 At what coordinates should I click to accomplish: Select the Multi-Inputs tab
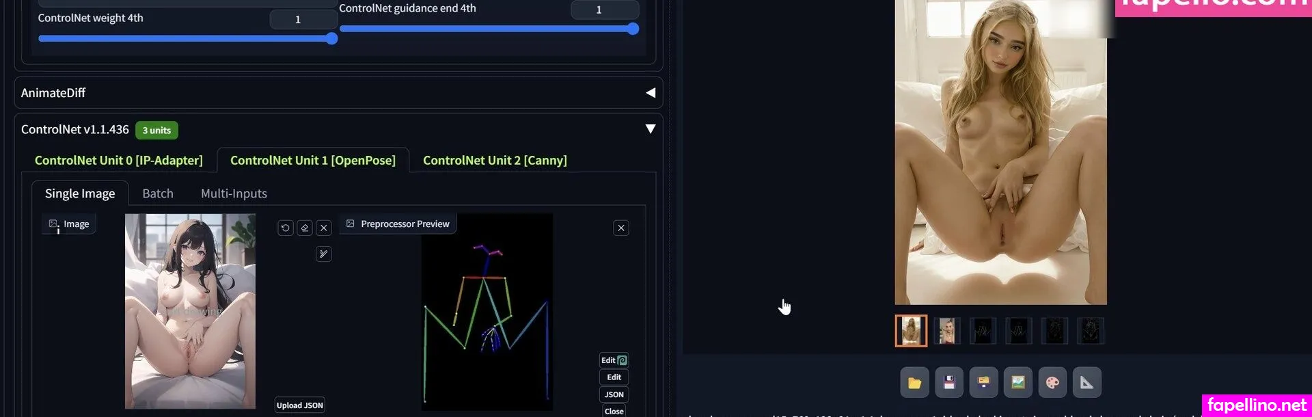pos(234,194)
